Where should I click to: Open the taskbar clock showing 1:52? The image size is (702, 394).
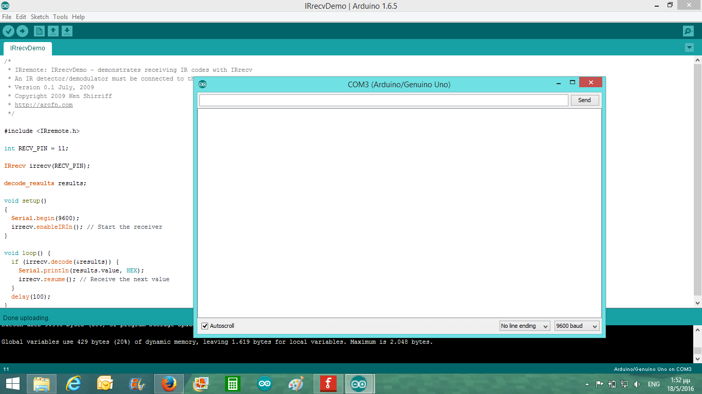[x=679, y=384]
